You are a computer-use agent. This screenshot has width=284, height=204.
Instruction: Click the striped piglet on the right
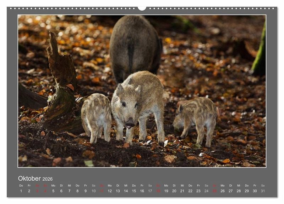click(195, 121)
